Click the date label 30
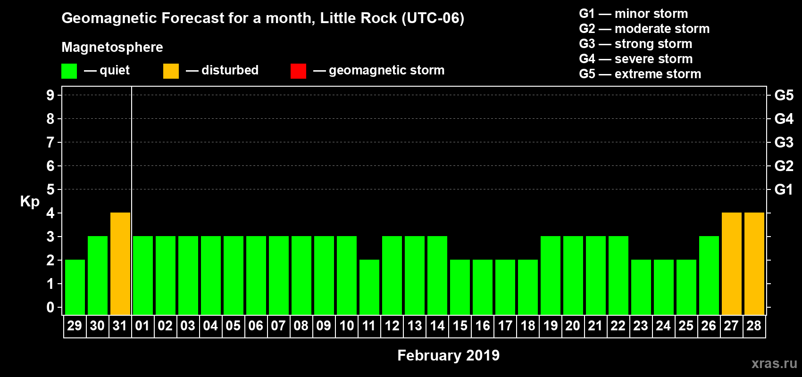 [97, 326]
